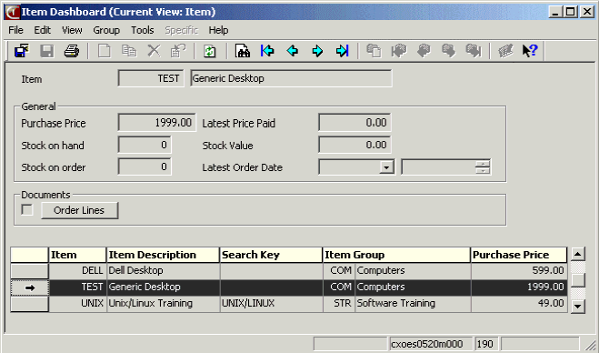The height and width of the screenshot is (353, 599).
Task: Go to next record arrow icon
Action: pyautogui.click(x=317, y=50)
